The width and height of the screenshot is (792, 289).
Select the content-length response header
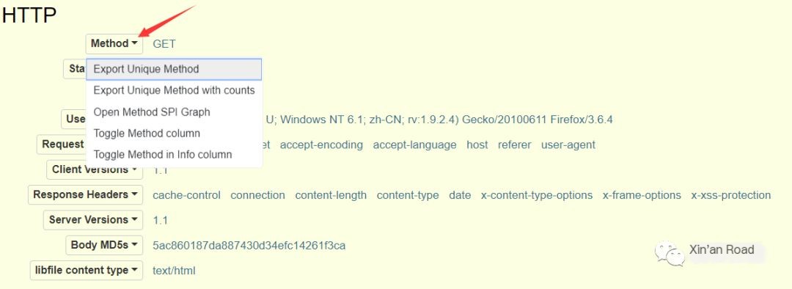[x=331, y=195]
